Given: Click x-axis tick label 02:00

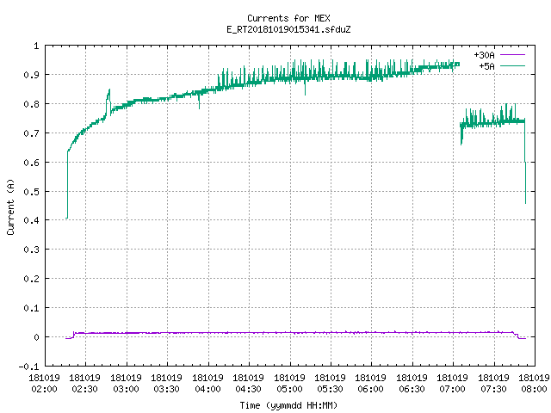Looking at the screenshot, I should (44, 389).
